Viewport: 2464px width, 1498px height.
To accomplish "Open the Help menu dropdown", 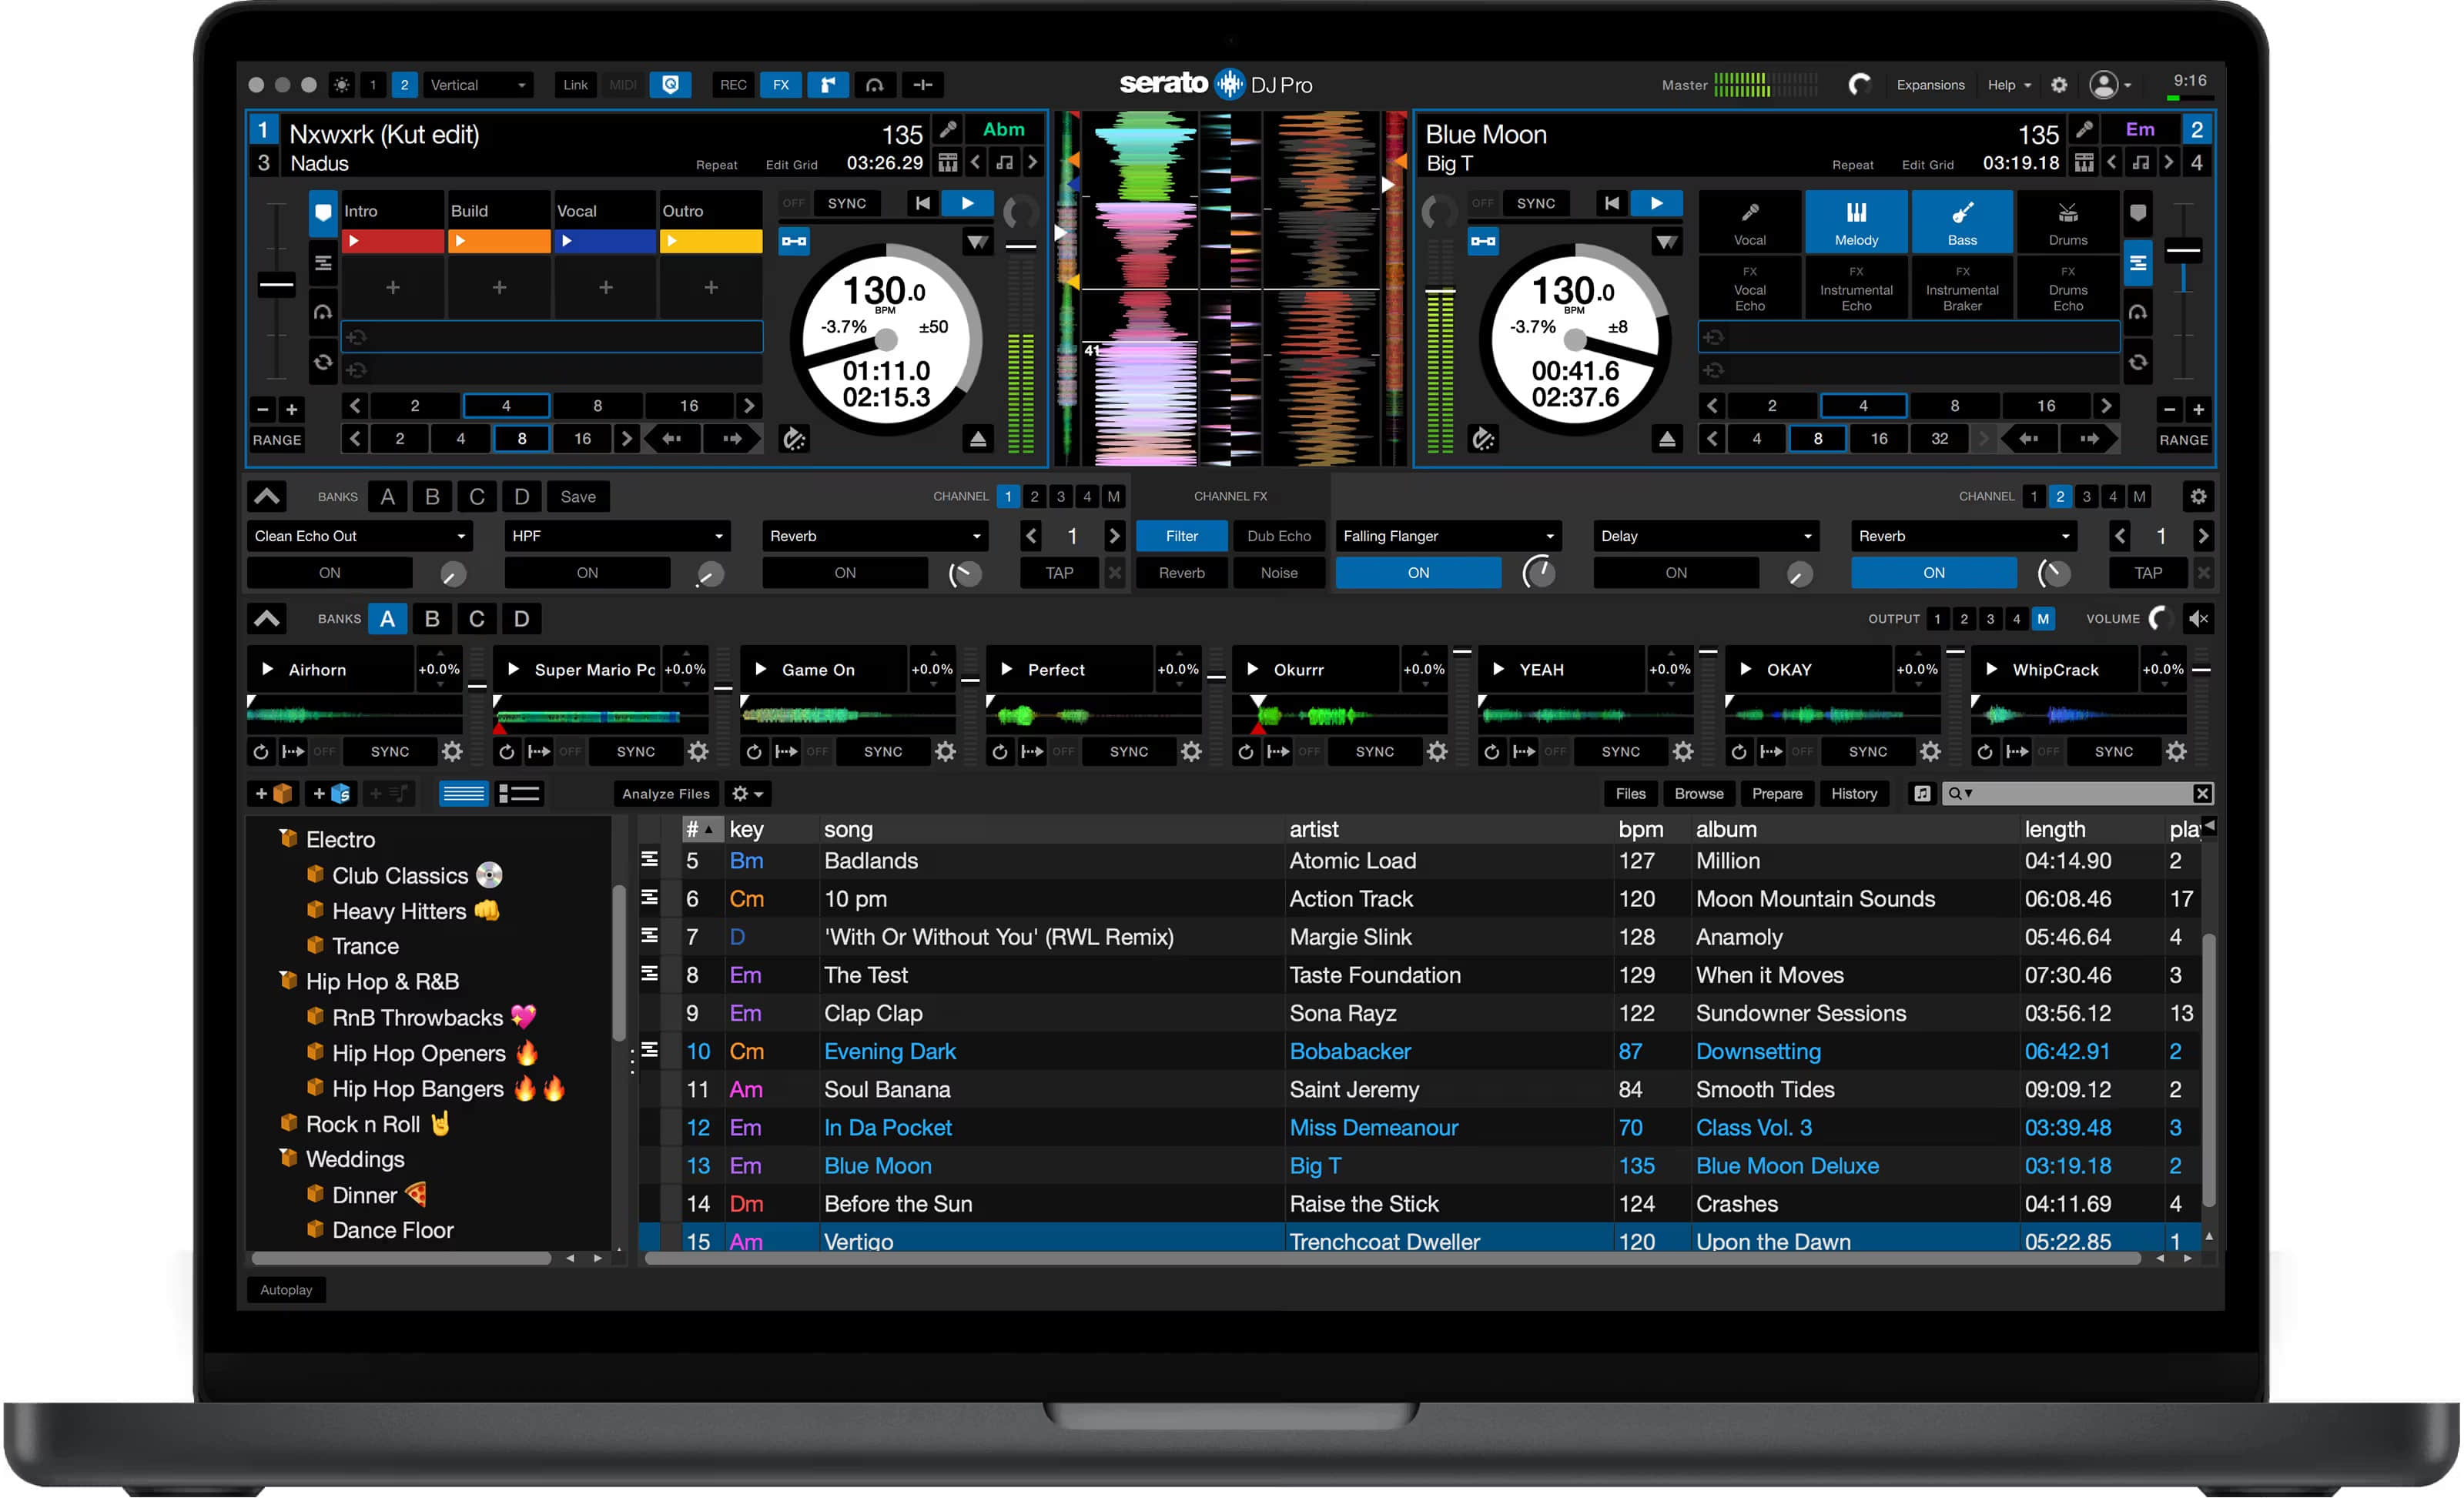I will [x=2008, y=85].
